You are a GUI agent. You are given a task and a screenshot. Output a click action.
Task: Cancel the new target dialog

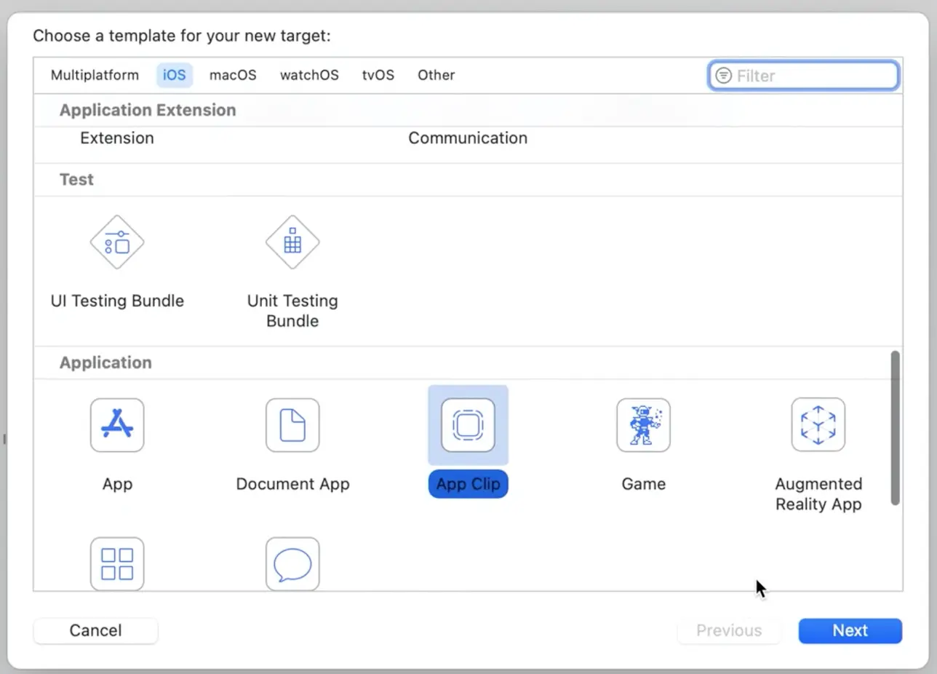(95, 630)
